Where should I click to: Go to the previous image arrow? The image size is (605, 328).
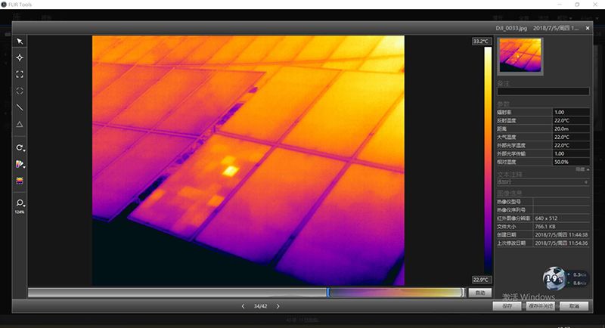(x=243, y=306)
